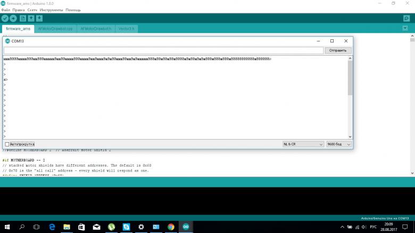The width and height of the screenshot is (415, 233).
Task: Open the Windows Start menu
Action: (7, 227)
